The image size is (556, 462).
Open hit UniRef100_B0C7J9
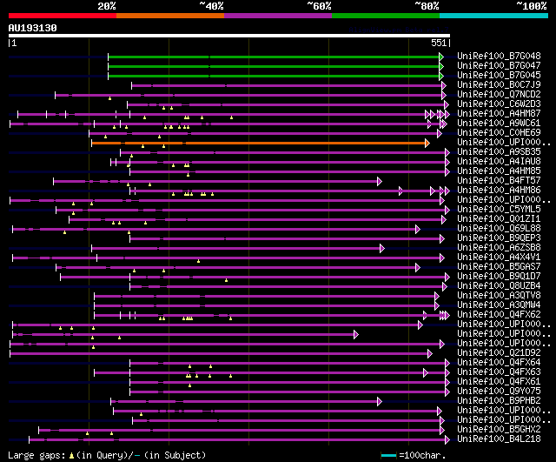499,85
